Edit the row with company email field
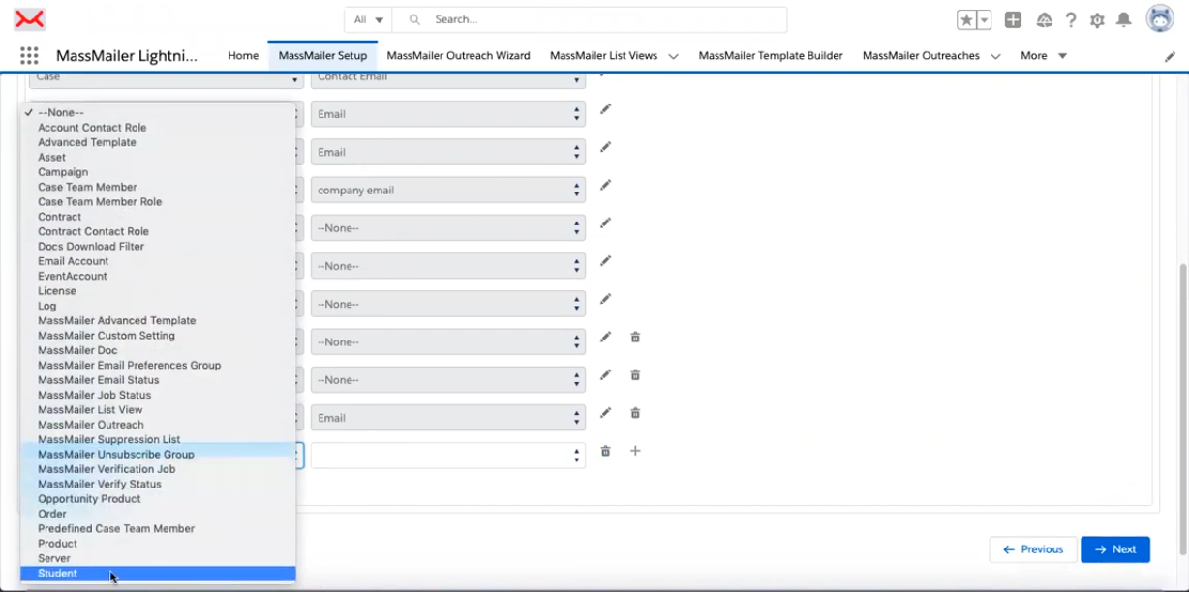The width and height of the screenshot is (1189, 592). click(x=605, y=185)
